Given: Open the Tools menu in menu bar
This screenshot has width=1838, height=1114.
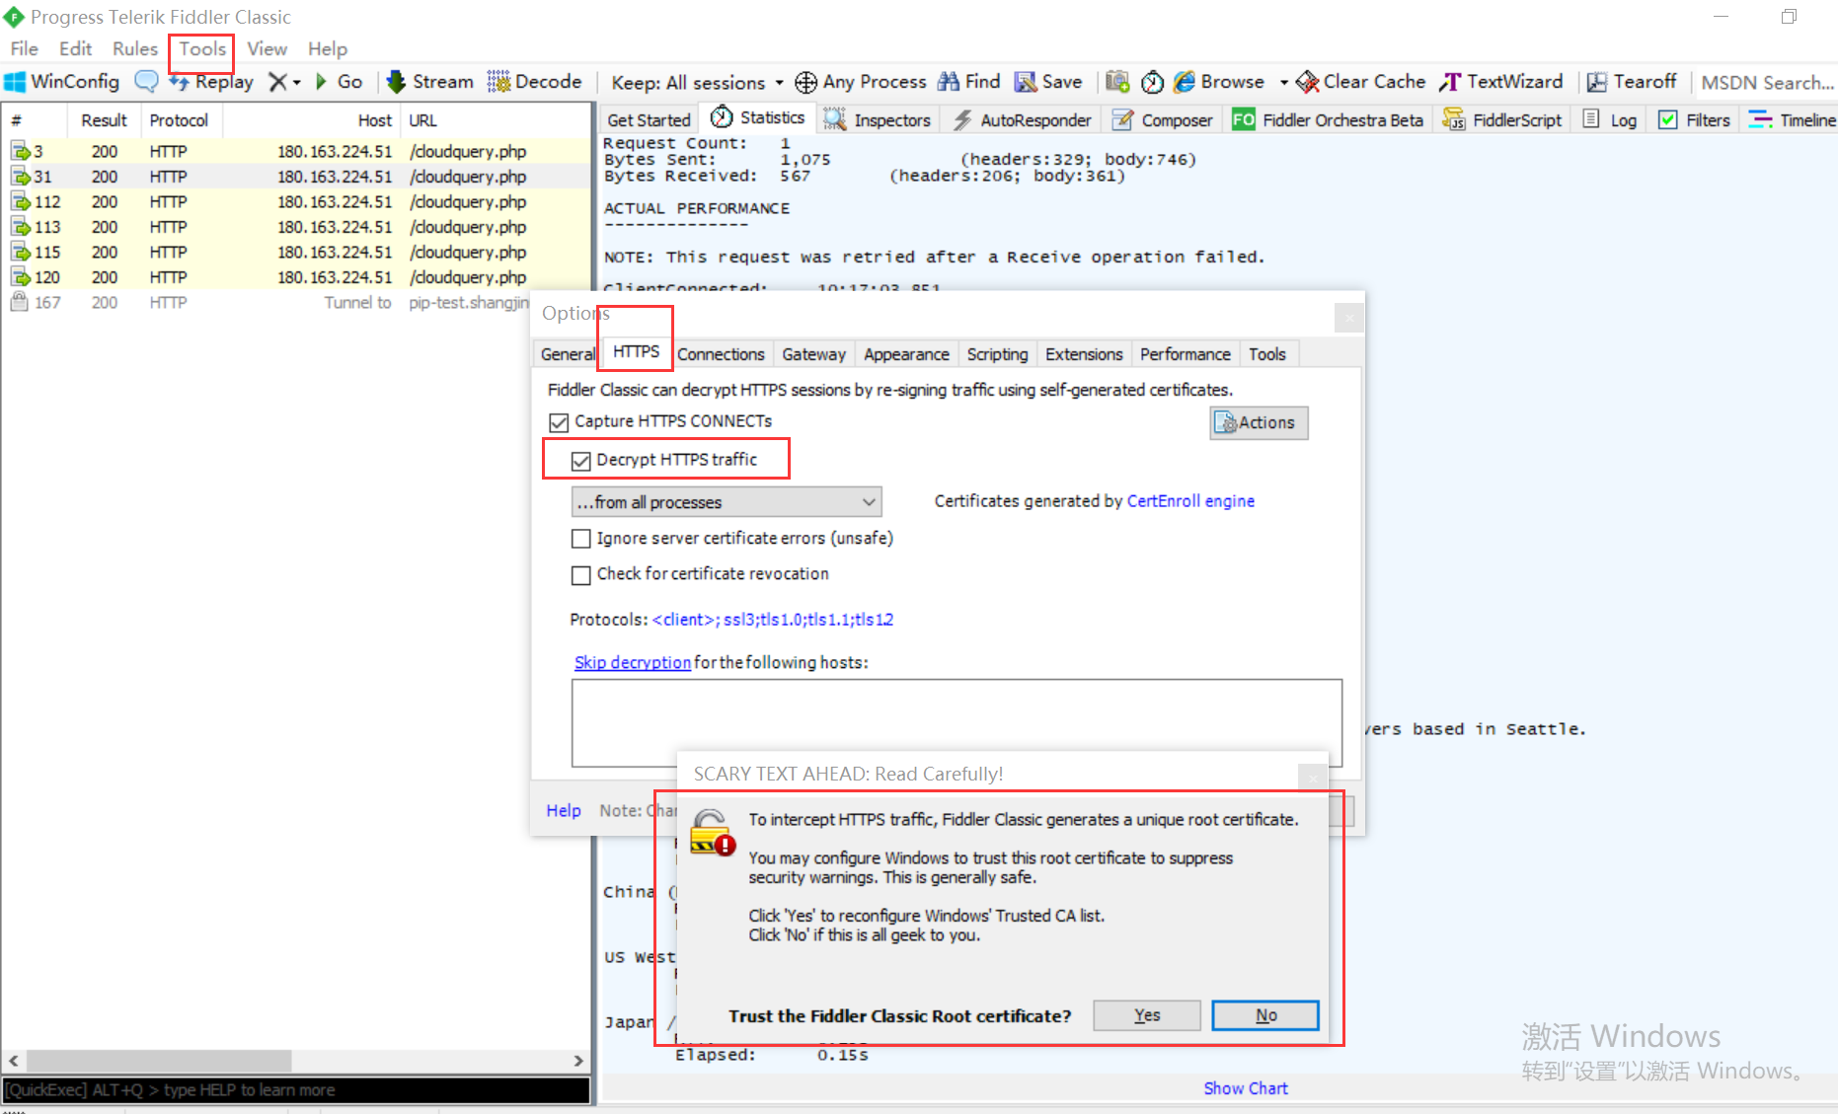Looking at the screenshot, I should [x=202, y=48].
